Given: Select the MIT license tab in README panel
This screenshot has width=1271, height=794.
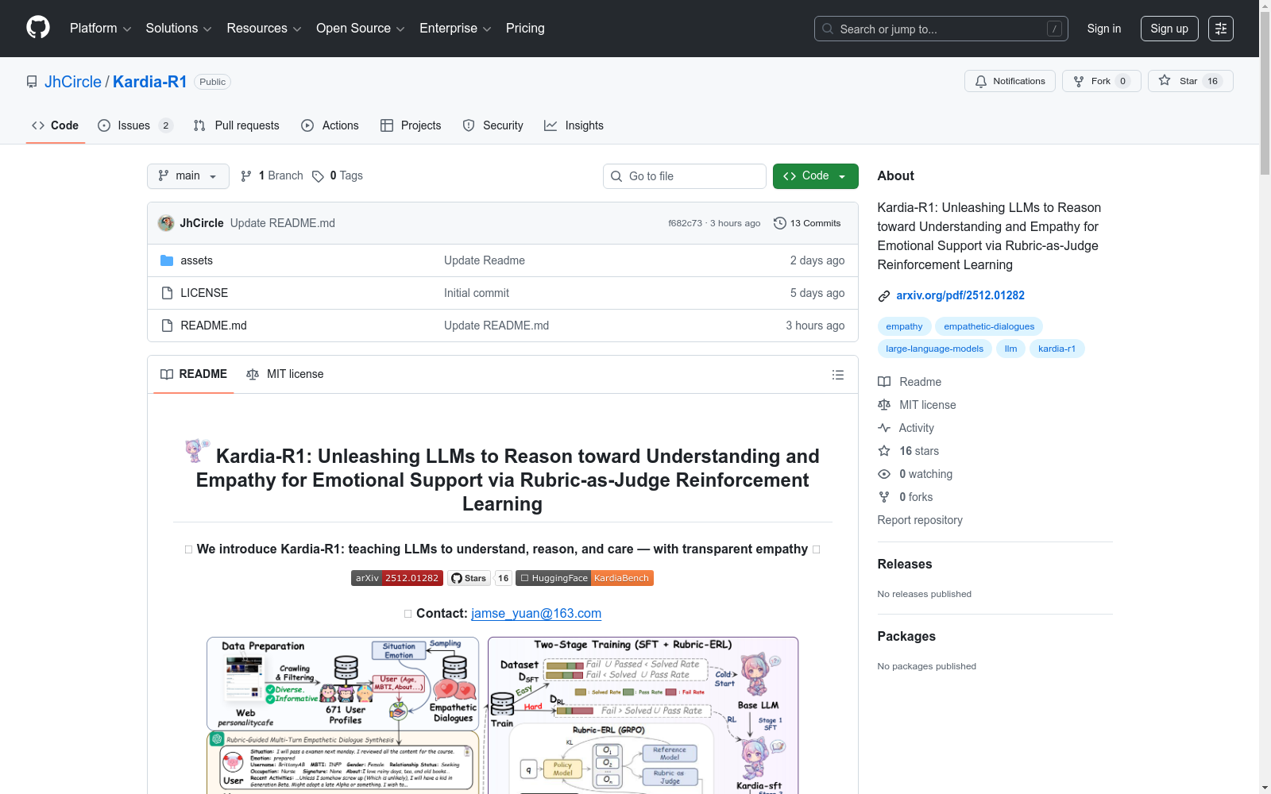Looking at the screenshot, I should [285, 374].
